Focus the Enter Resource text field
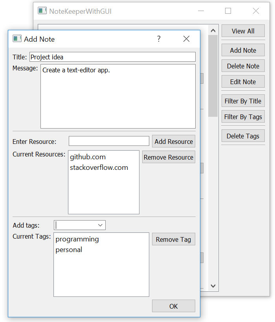The height and width of the screenshot is (322, 275). [109, 141]
